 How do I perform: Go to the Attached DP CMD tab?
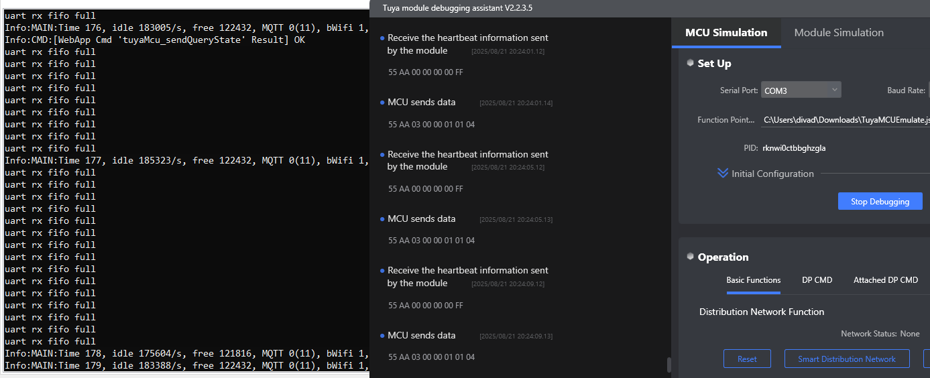coord(885,280)
